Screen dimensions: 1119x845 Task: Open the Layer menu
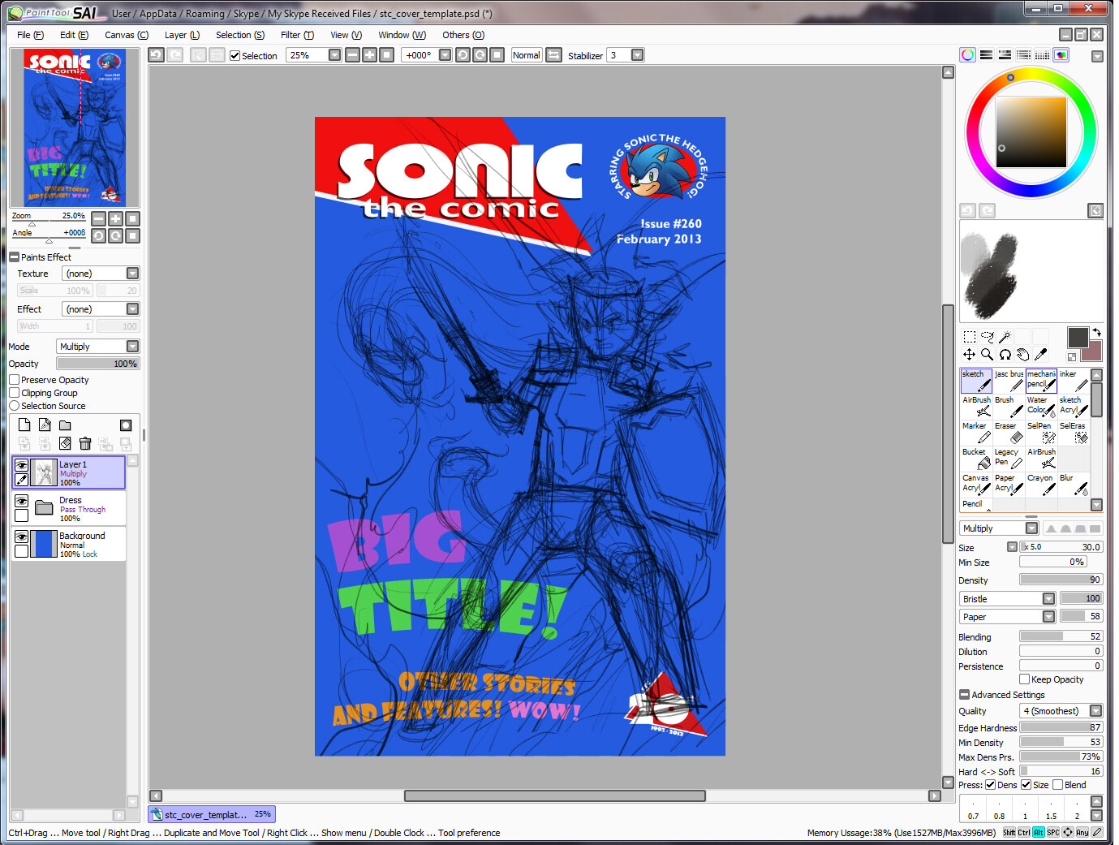pos(182,35)
